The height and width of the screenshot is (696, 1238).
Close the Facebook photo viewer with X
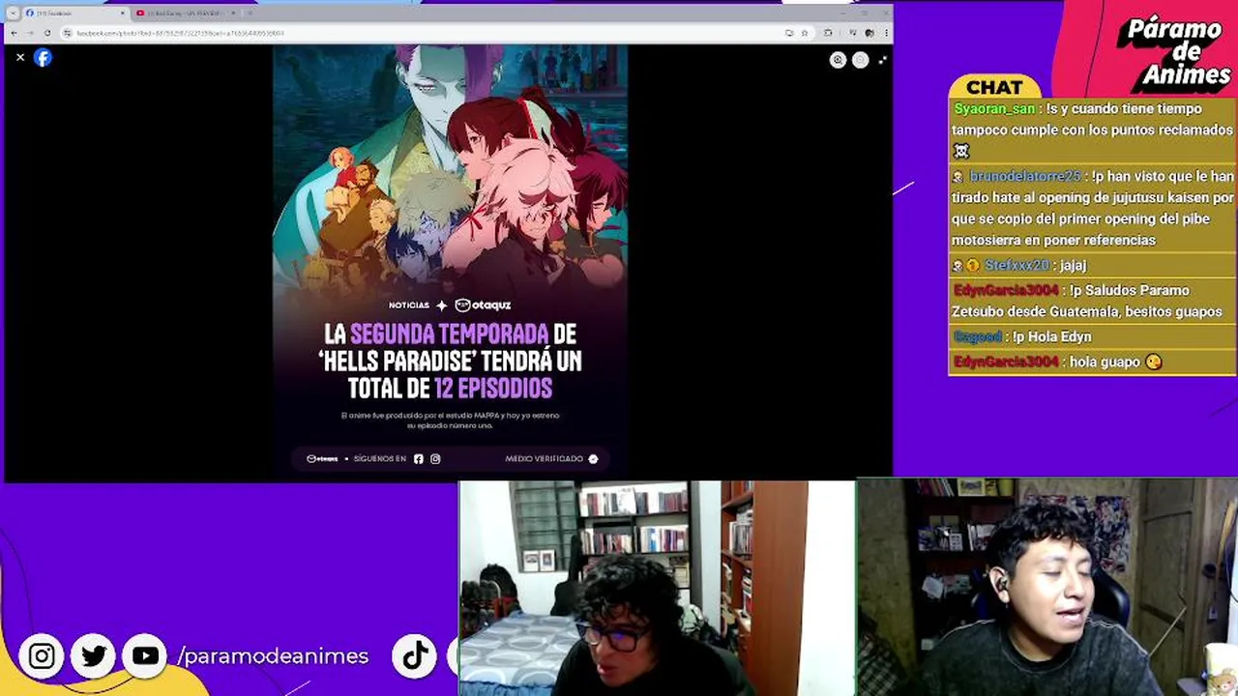tap(20, 58)
